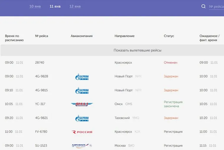Open flight 4G-9828 details
The height and width of the screenshot is (150, 224).
(42, 76)
